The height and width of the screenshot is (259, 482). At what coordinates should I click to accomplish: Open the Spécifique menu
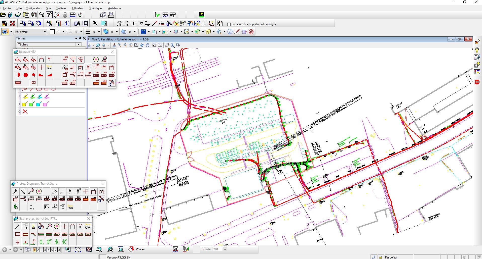(x=95, y=8)
